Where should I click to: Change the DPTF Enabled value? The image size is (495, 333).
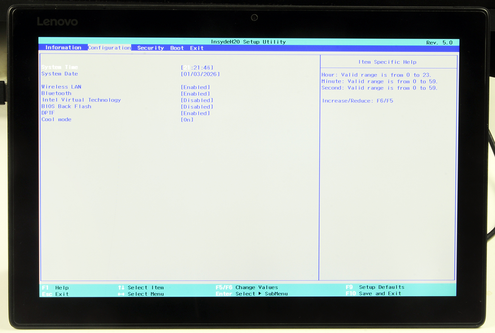tap(195, 113)
